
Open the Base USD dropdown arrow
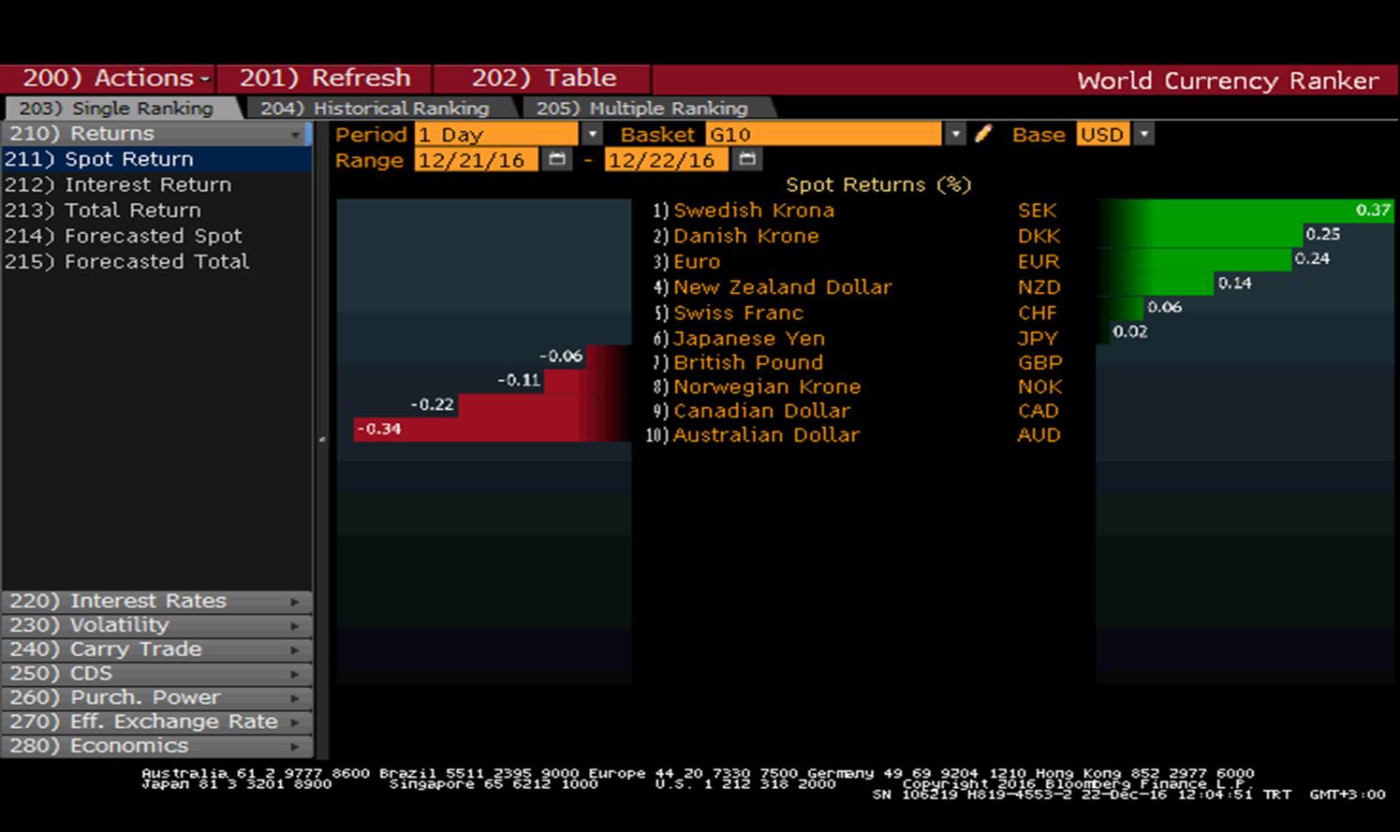pos(1143,134)
